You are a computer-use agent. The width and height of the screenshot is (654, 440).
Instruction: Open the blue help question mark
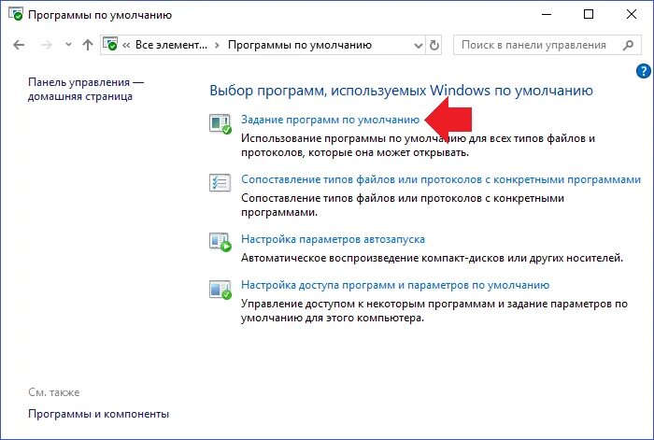[x=644, y=71]
